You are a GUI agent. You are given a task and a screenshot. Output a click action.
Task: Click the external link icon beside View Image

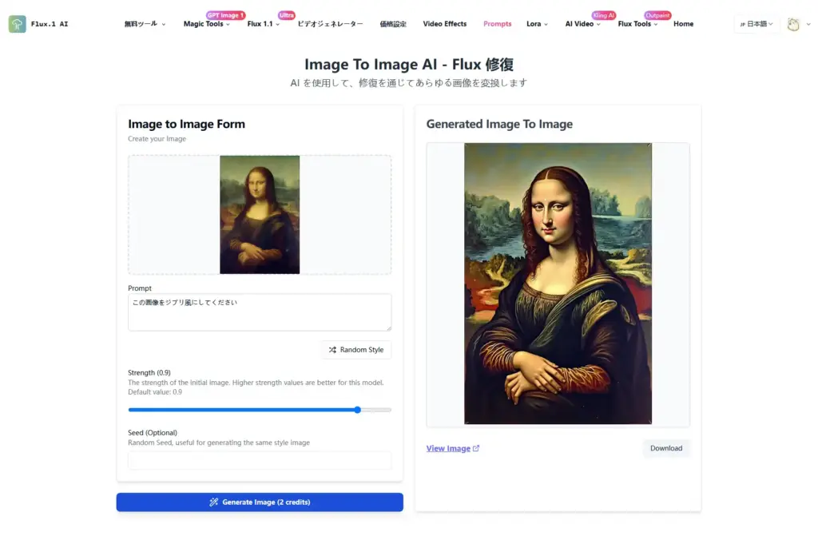click(x=476, y=448)
